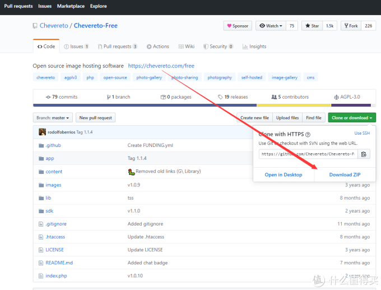381x290 pixels.
Task: Click the clipboard copy URL icon
Action: pos(364,154)
